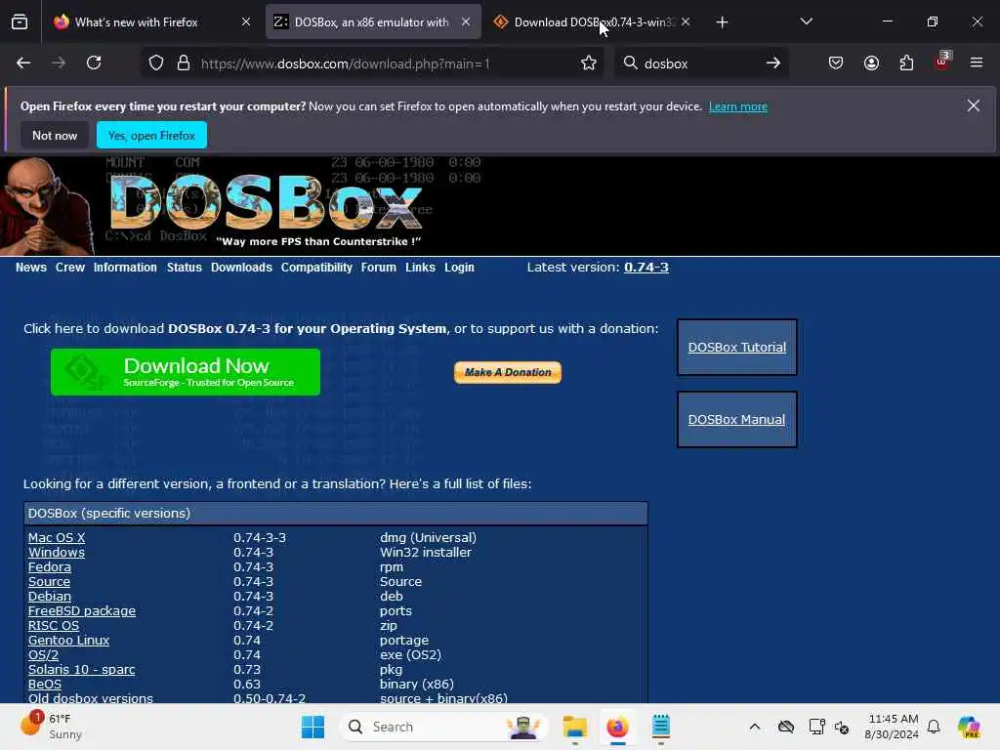Viewport: 1000px width, 750px height.
Task: Click the Source download link
Action: coord(49,582)
